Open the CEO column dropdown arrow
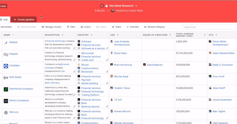 [118, 35]
